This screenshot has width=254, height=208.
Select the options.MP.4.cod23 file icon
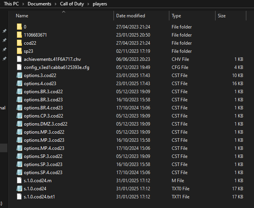pos(19,148)
